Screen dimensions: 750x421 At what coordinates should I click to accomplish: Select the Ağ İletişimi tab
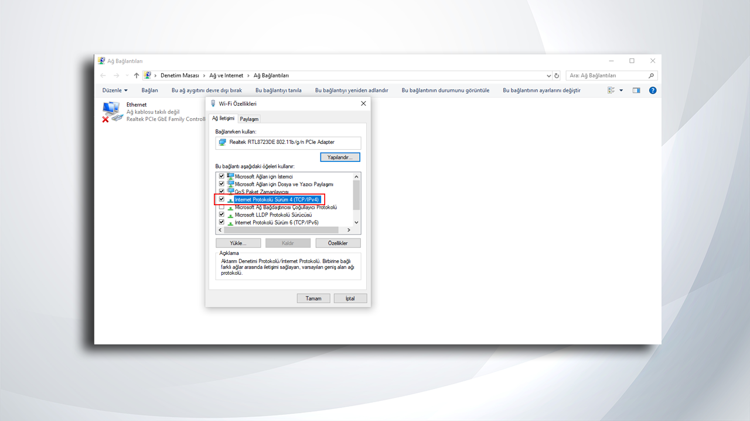(223, 118)
